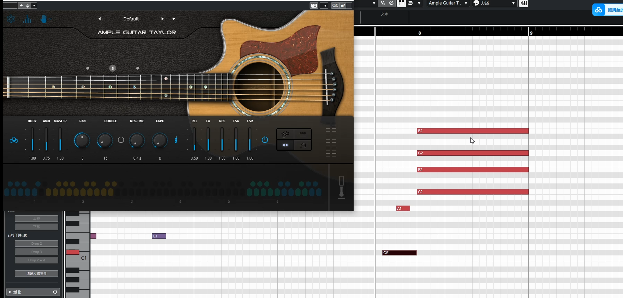The height and width of the screenshot is (298, 623).
Task: Go to the next preset arrow
Action: (162, 19)
